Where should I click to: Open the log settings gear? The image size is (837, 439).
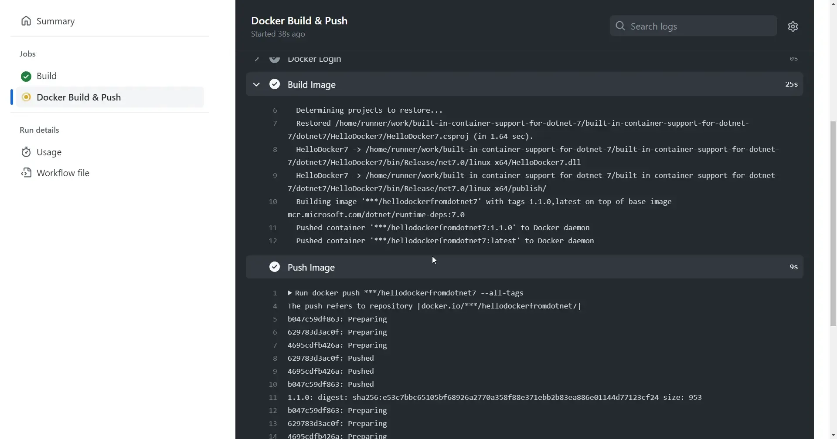[x=793, y=26]
